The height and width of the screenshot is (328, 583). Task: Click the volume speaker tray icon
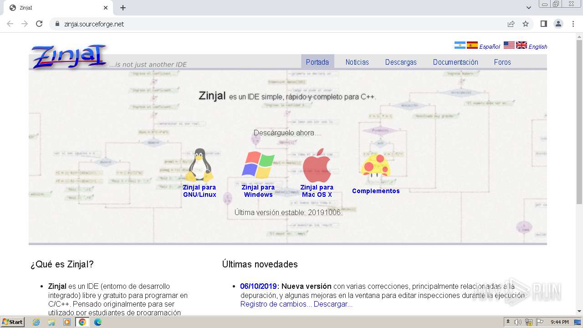pos(518,322)
